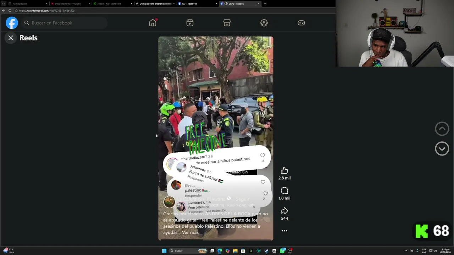This screenshot has height=255, width=454.
Task: Open Copilot from the taskbar
Action: [x=227, y=251]
